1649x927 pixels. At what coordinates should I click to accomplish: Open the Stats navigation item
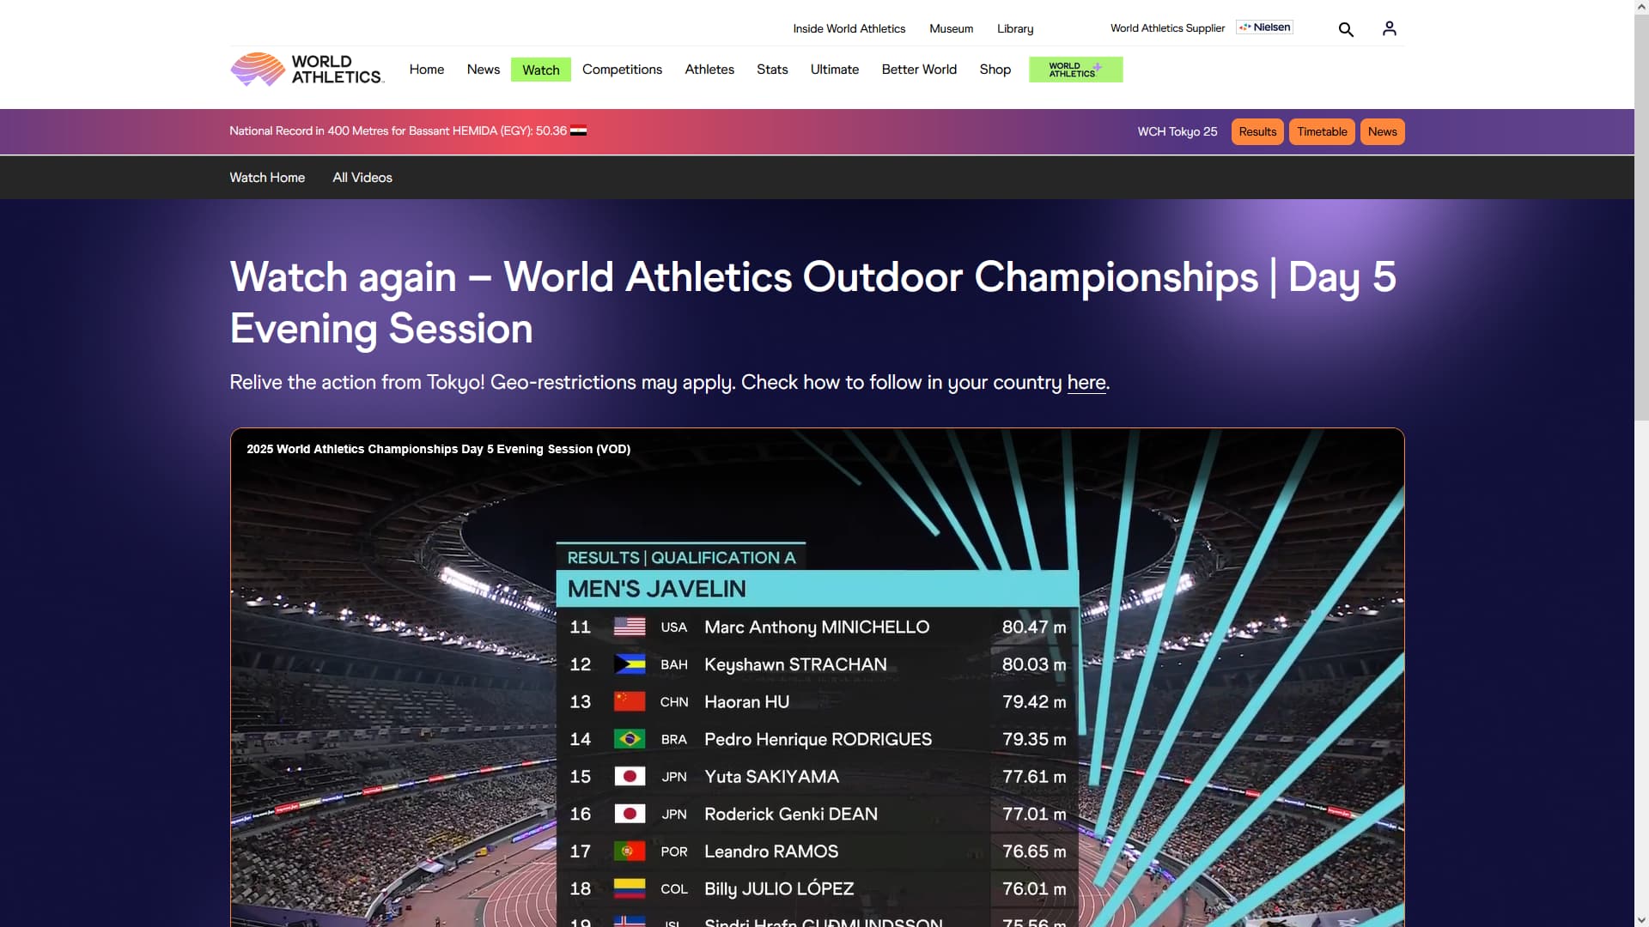[772, 70]
